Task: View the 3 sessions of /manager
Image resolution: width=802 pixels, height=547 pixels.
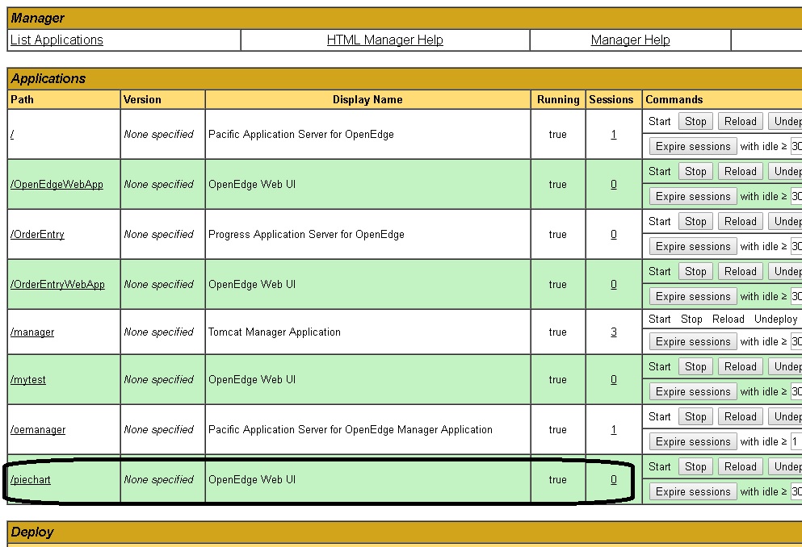Action: pyautogui.click(x=613, y=332)
